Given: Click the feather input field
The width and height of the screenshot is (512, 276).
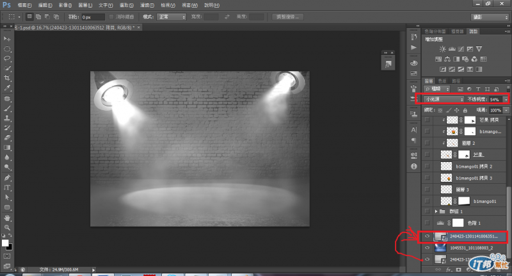Looking at the screenshot, I should point(93,17).
